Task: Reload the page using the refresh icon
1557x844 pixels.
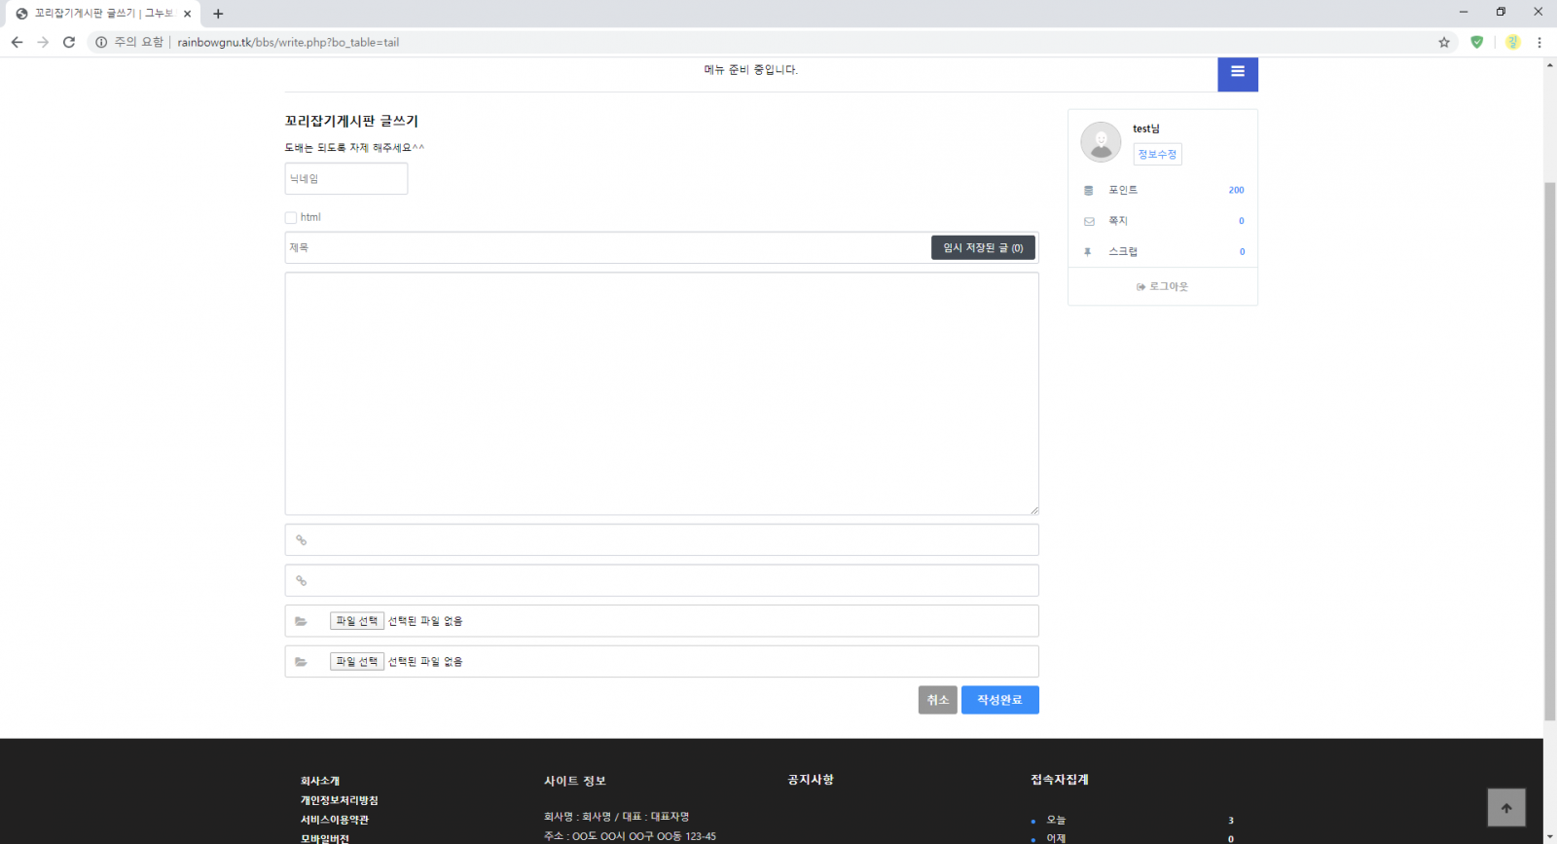Action: [x=69, y=42]
